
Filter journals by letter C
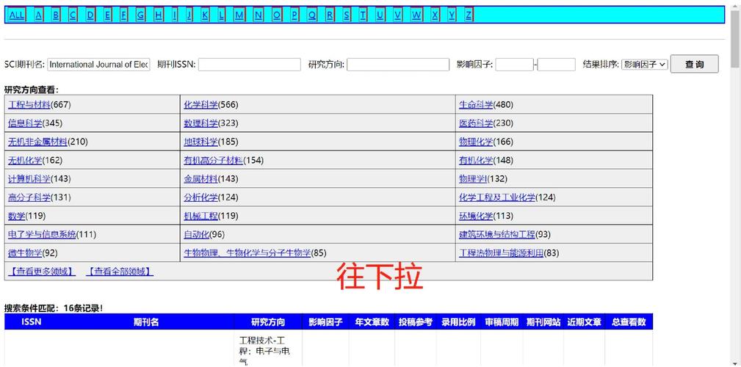(73, 15)
